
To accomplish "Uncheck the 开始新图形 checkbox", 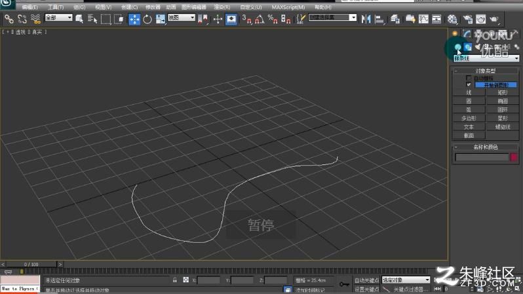I will (469, 84).
